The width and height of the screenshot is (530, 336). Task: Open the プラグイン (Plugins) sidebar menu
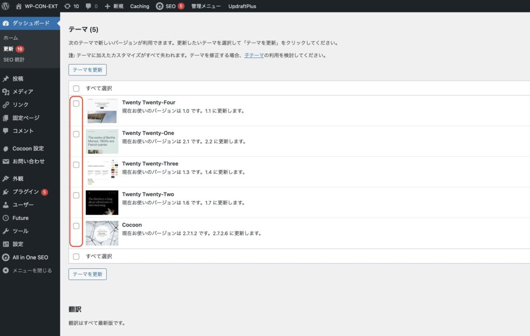(25, 192)
